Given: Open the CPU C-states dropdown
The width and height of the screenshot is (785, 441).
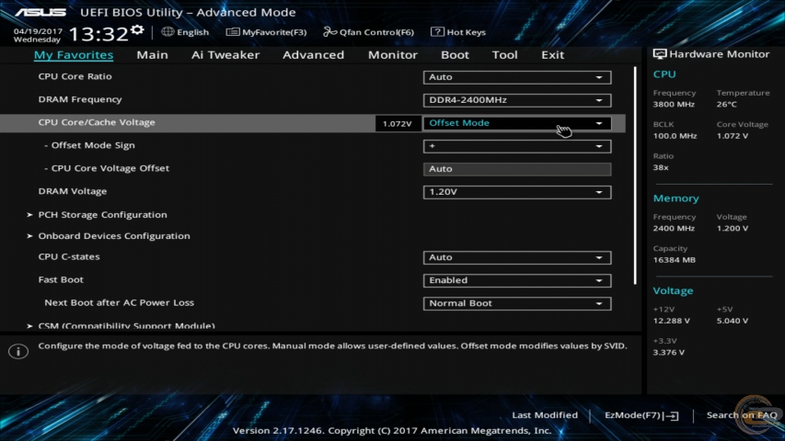Looking at the screenshot, I should point(517,257).
